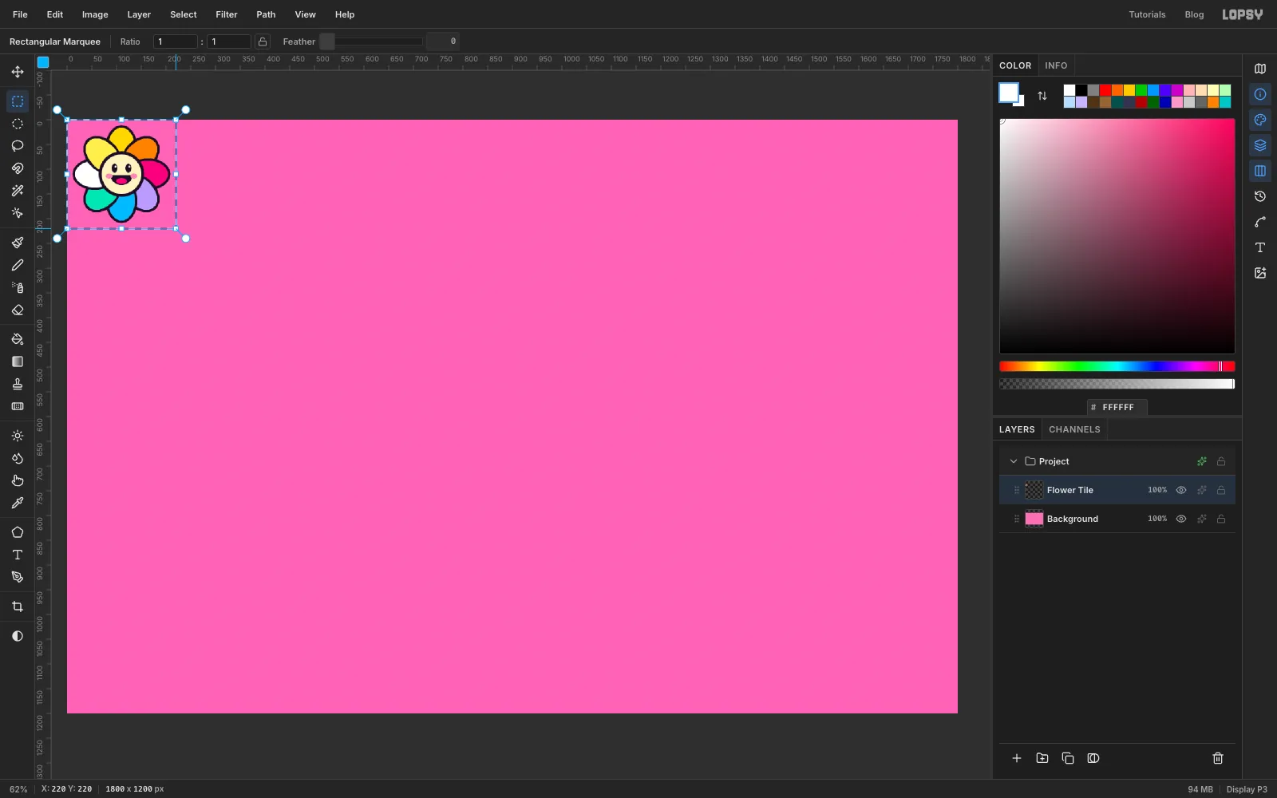This screenshot has width=1277, height=798.
Task: Toggle the ratio lock button
Action: tap(263, 41)
